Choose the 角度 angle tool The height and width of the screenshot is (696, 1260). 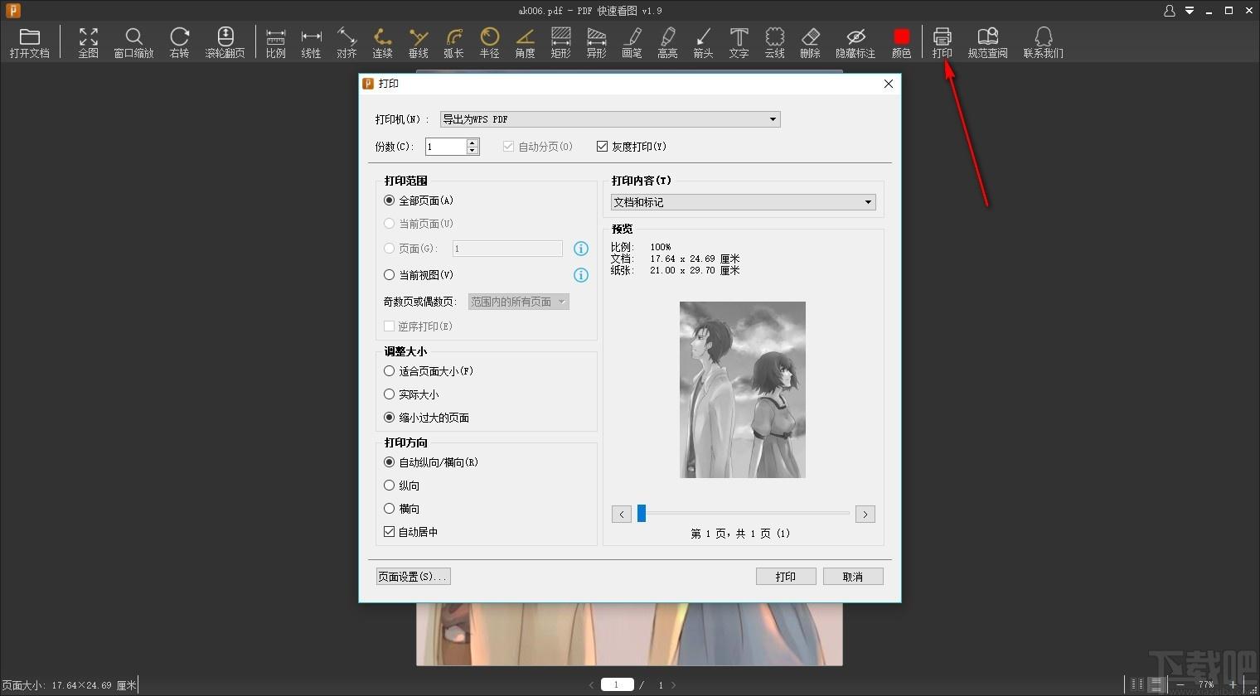pyautogui.click(x=525, y=42)
